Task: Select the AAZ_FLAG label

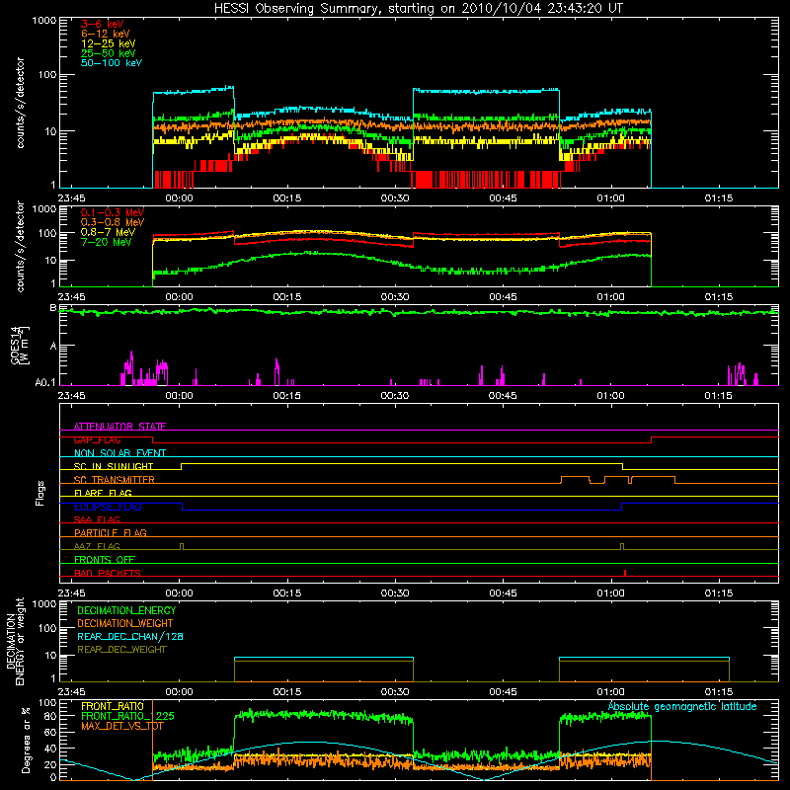Action: click(97, 546)
